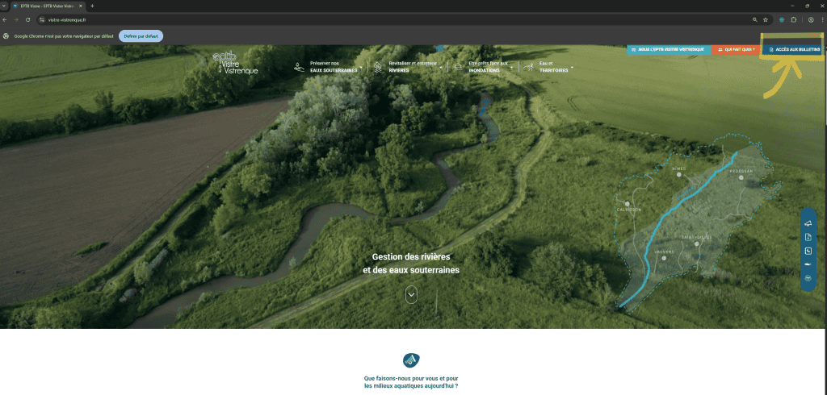The height and width of the screenshot is (395, 827).
Task: Click the zoom magnifier icon in the address bar
Action: click(x=754, y=19)
